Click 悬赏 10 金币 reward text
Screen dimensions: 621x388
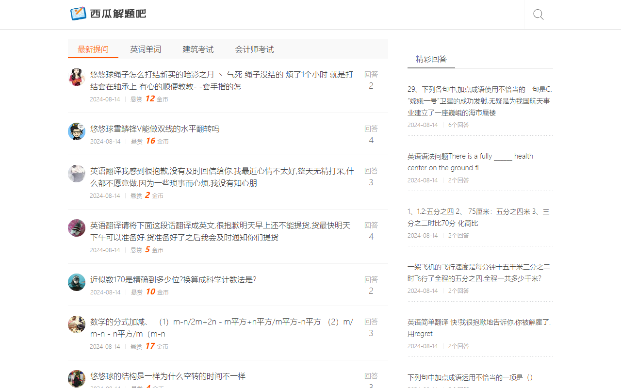coord(149,292)
